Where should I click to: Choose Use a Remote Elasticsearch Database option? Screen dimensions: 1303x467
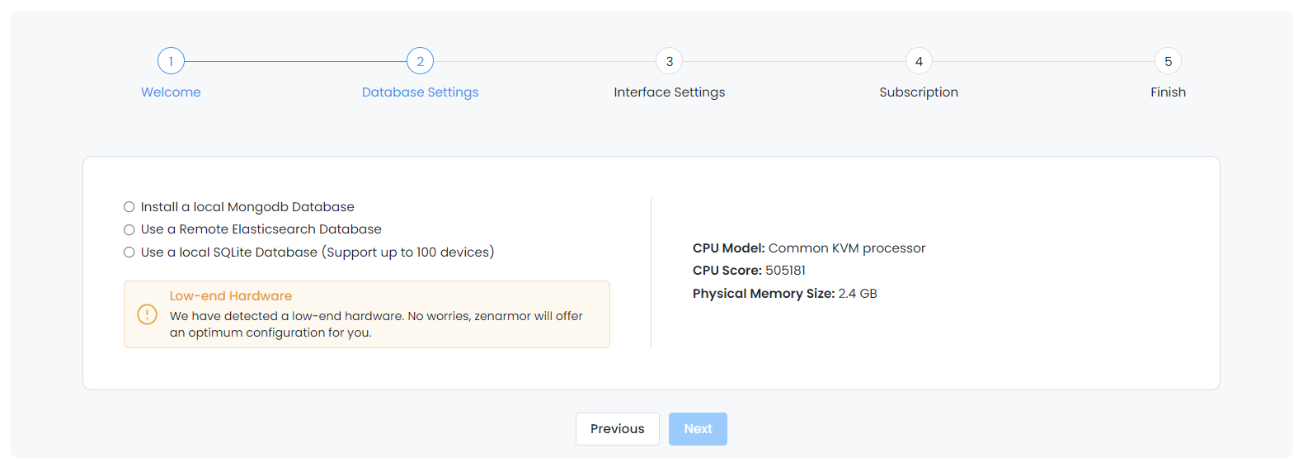[129, 229]
